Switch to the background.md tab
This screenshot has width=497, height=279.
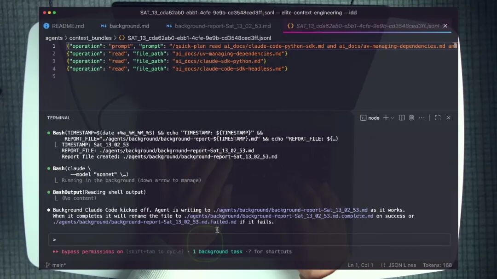pyautogui.click(x=125, y=26)
